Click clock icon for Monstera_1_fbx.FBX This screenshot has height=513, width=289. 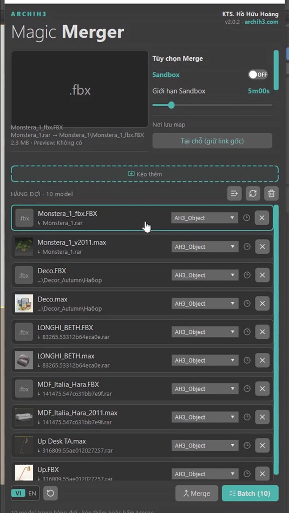click(x=247, y=218)
